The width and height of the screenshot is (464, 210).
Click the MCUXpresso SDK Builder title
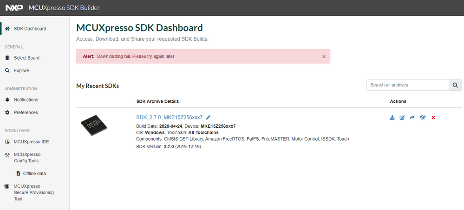point(64,8)
